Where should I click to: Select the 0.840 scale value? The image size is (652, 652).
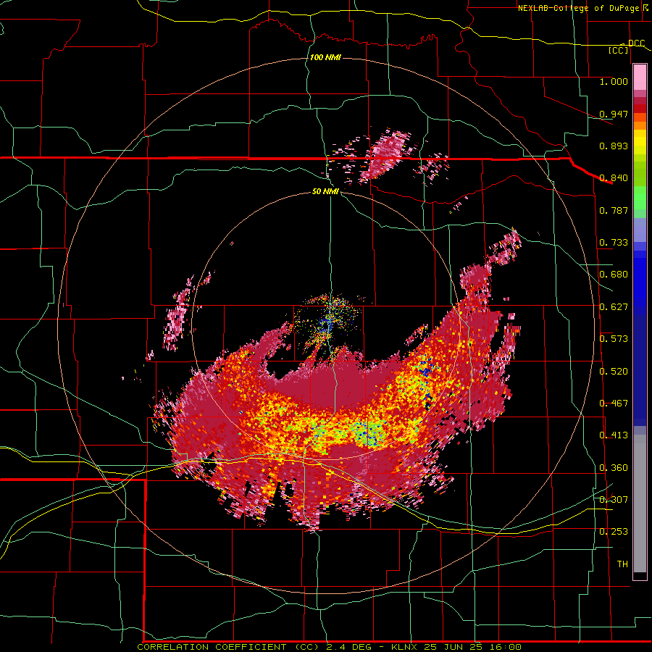(x=614, y=178)
